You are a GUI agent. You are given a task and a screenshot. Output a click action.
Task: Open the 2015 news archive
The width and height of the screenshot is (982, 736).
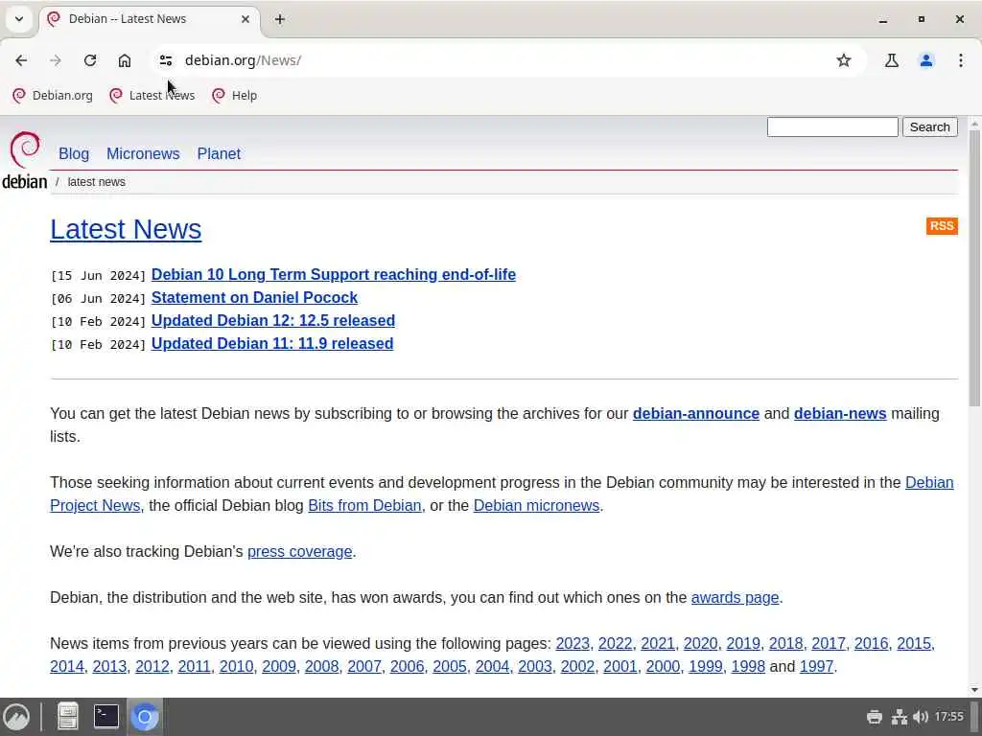tap(914, 643)
